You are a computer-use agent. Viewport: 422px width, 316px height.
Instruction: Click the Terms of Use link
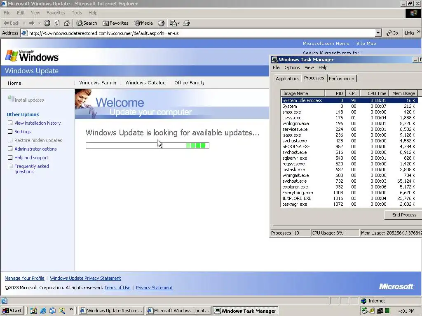117,288
